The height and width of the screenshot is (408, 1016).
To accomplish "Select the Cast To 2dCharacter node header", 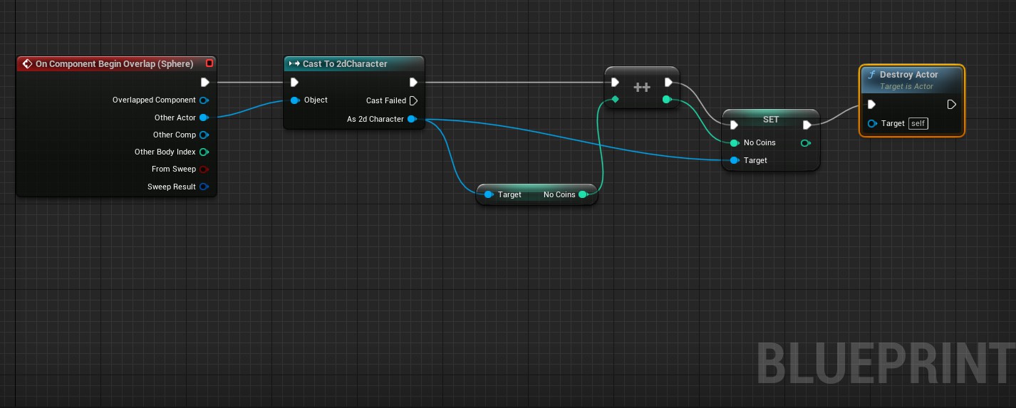I will coord(345,64).
